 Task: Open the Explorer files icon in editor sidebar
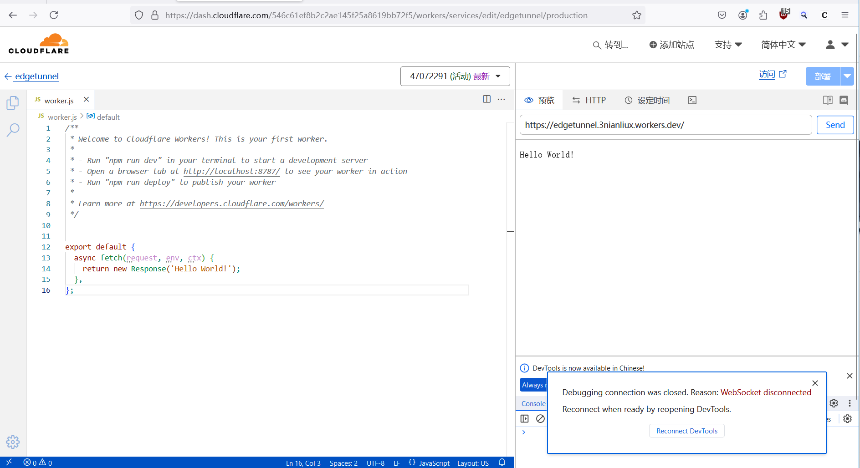point(13,103)
